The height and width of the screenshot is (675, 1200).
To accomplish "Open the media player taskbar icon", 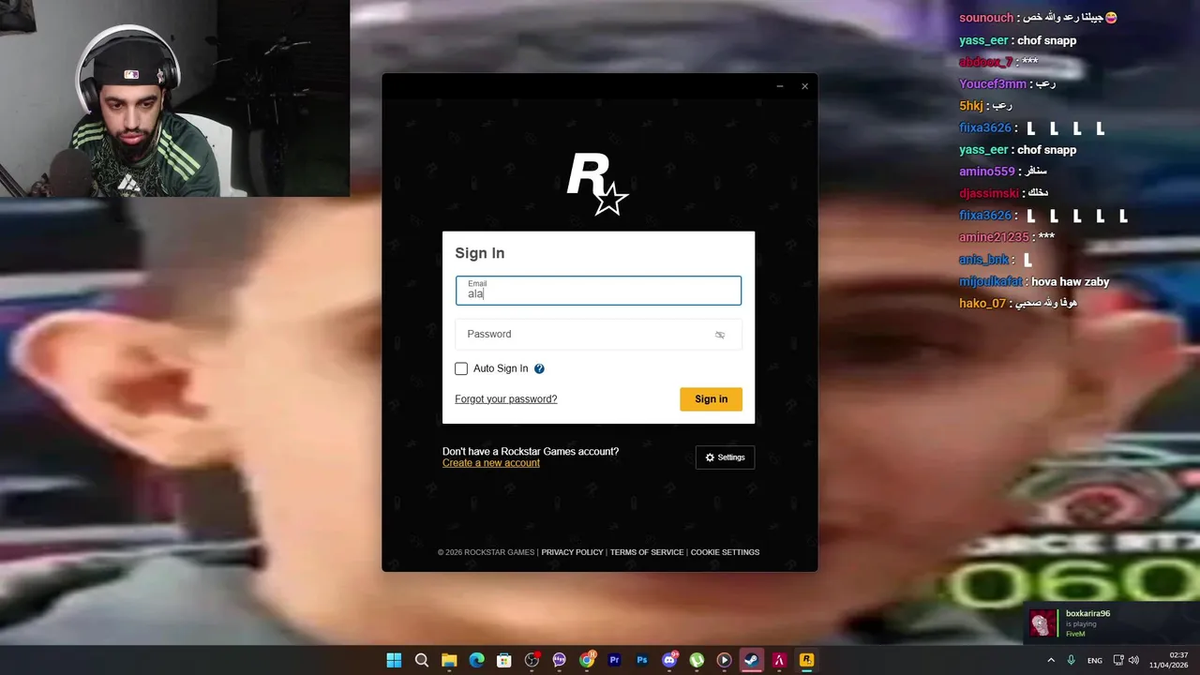I will 724,660.
